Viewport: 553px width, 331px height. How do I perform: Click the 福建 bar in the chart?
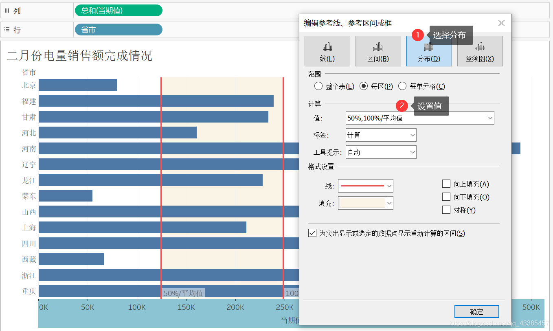(x=156, y=101)
